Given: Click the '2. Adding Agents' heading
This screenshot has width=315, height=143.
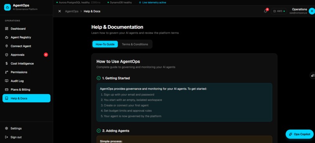Looking at the screenshot, I should point(116,131).
